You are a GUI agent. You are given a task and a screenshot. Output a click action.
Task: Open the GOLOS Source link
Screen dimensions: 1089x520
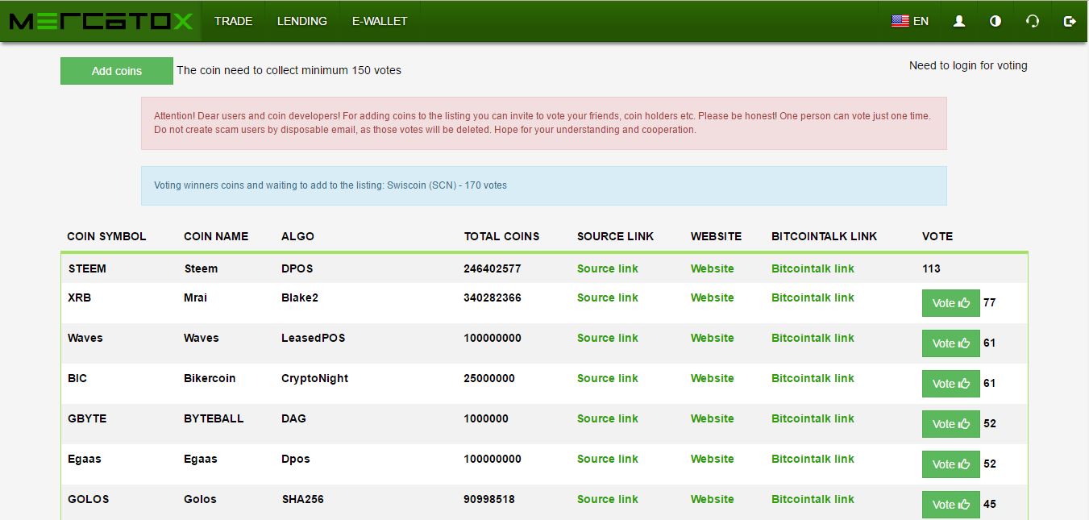[x=607, y=499]
